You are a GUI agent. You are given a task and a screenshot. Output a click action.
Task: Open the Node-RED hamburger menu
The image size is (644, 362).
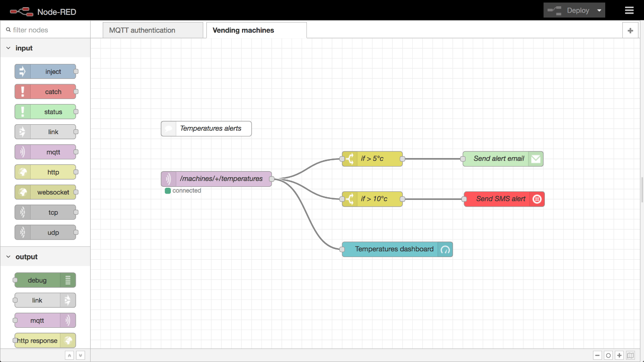(629, 10)
